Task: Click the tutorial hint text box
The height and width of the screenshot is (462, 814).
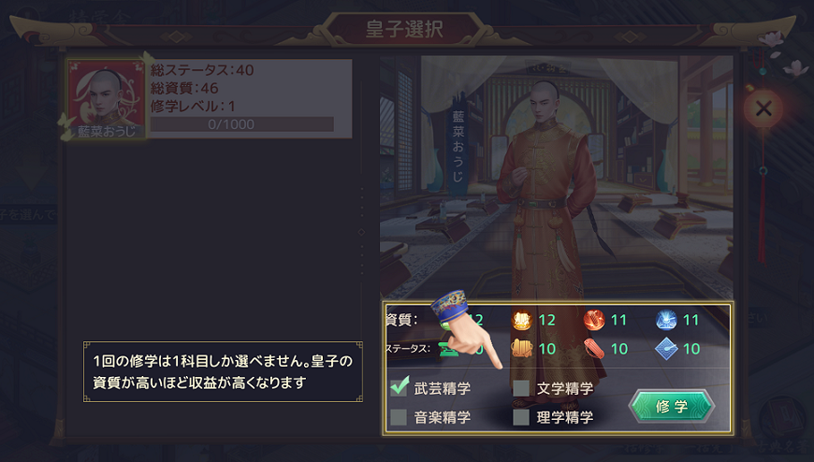Action: coord(223,371)
